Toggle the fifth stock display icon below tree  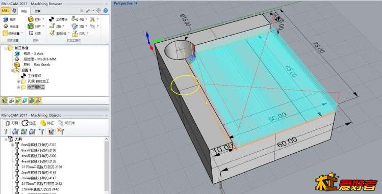[31, 100]
